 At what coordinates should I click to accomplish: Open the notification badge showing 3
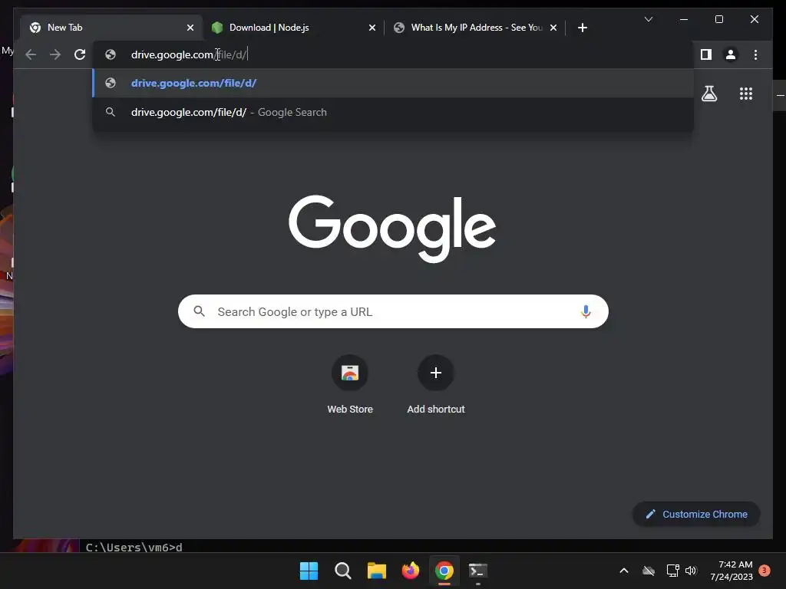(x=765, y=571)
